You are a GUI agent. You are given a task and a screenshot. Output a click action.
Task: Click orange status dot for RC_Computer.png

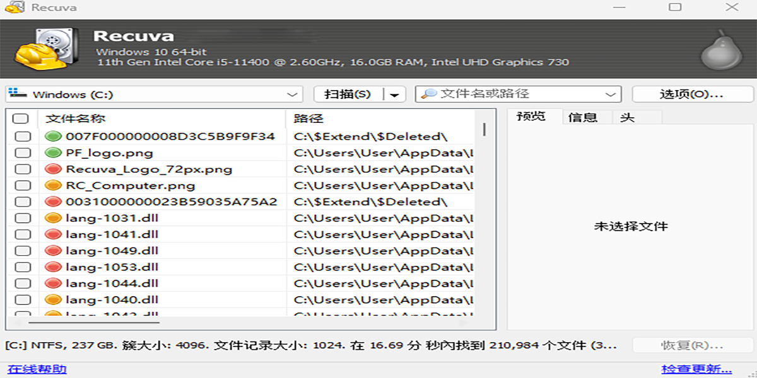(x=53, y=185)
